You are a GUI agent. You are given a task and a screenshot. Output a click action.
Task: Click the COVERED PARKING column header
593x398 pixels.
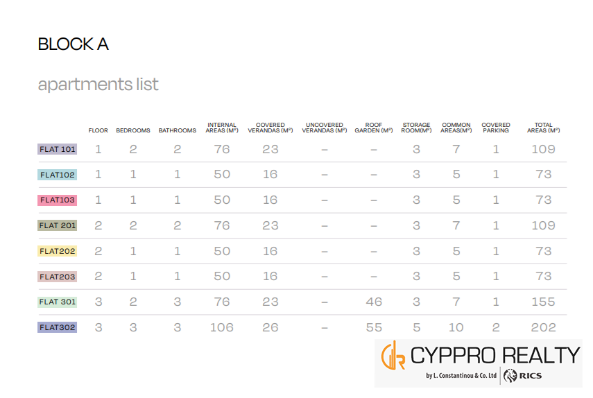click(496, 128)
